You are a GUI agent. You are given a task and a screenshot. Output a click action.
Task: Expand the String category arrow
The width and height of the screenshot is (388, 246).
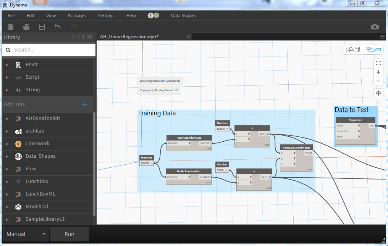pos(7,90)
